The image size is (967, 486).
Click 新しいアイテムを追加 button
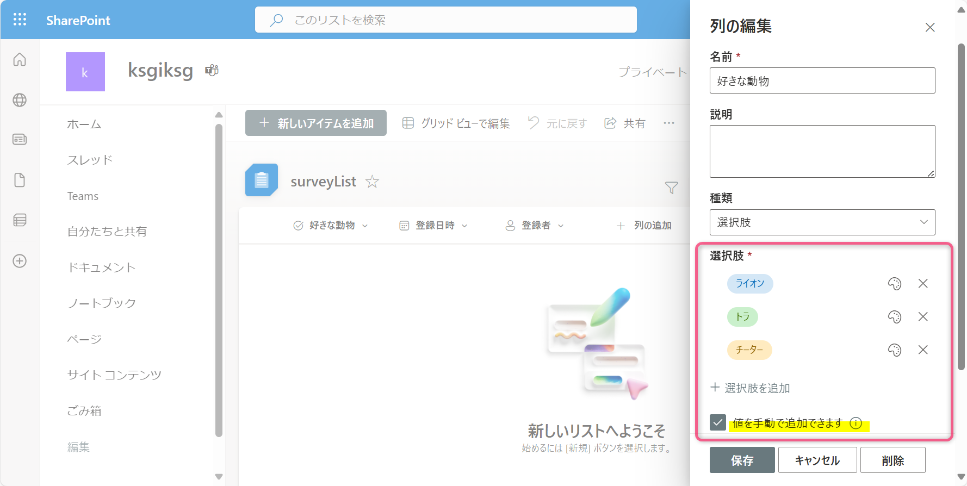(316, 123)
